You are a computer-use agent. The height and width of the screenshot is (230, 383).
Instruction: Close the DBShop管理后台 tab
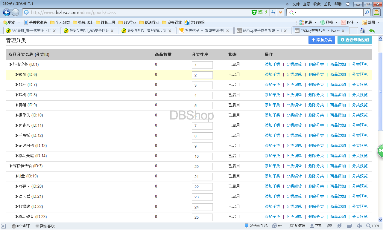[x=343, y=31]
